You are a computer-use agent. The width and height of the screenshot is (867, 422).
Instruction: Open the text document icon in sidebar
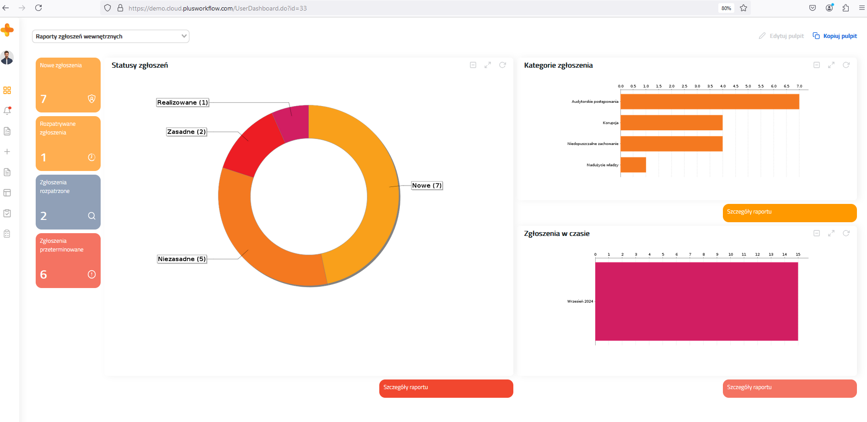coord(7,172)
